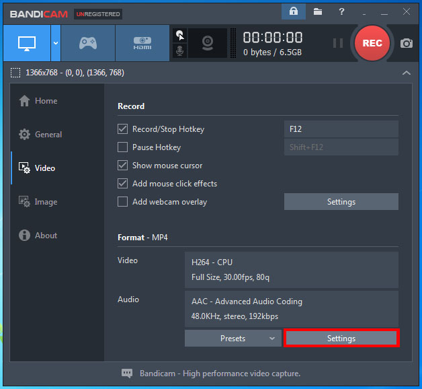Click the Shift+F12 pause hotkey field
Viewport: 422px width, 389px height.
click(x=341, y=147)
